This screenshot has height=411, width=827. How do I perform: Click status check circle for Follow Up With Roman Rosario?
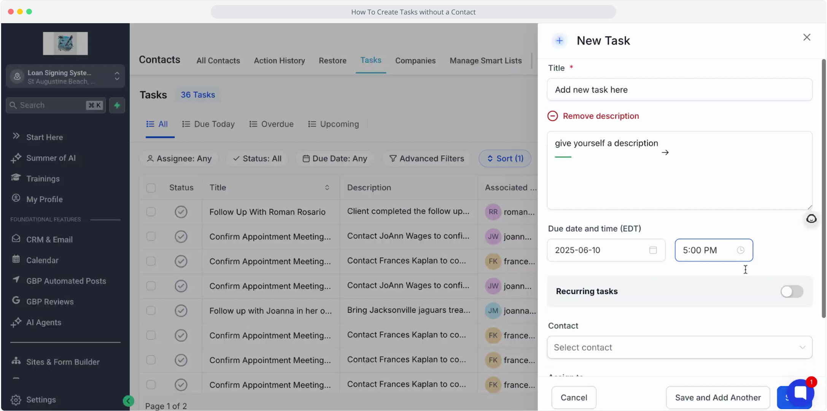(x=181, y=212)
